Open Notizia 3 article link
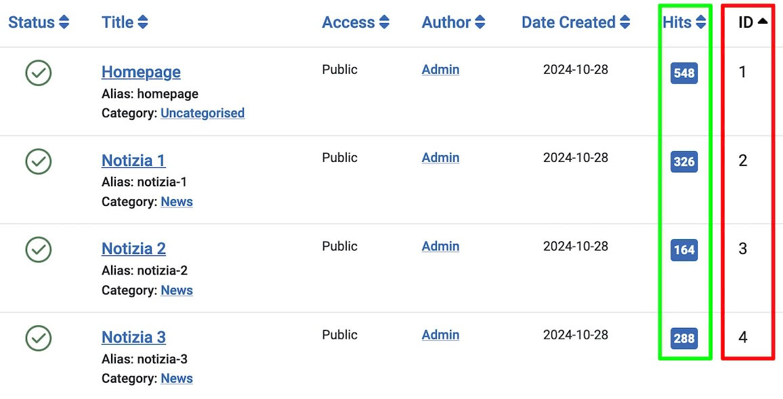Screen dimensions: 783x399 click(133, 337)
